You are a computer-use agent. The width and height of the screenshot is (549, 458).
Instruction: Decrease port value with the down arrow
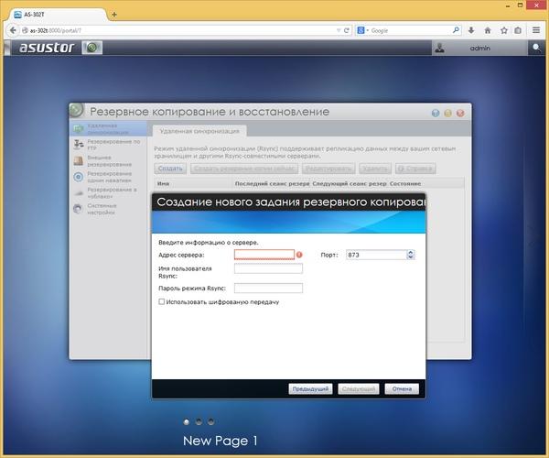pos(410,257)
